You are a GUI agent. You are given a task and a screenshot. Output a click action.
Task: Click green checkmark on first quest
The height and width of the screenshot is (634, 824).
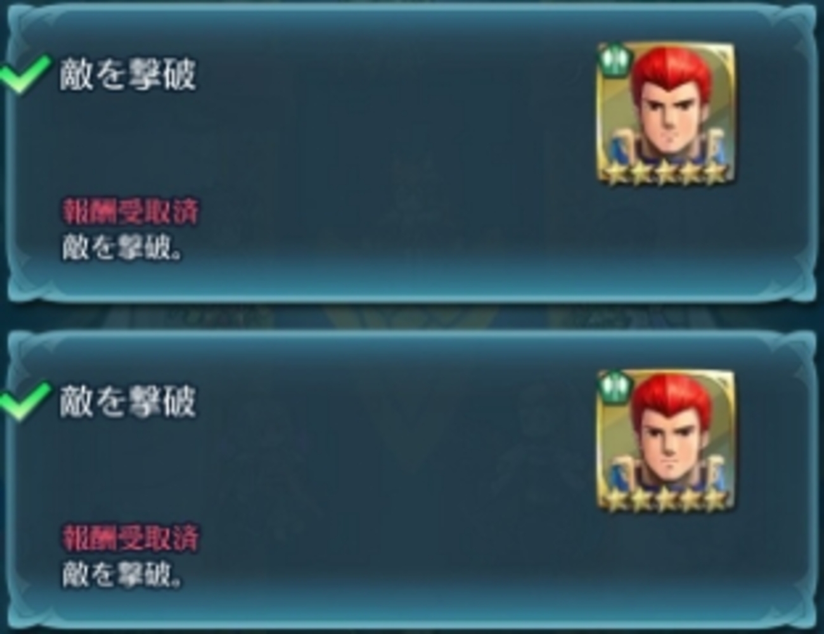point(24,74)
